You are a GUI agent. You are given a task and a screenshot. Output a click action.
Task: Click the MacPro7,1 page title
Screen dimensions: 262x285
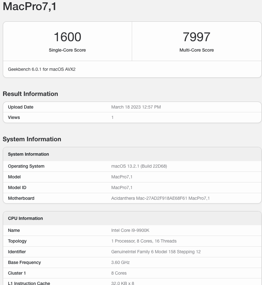coord(29,6)
